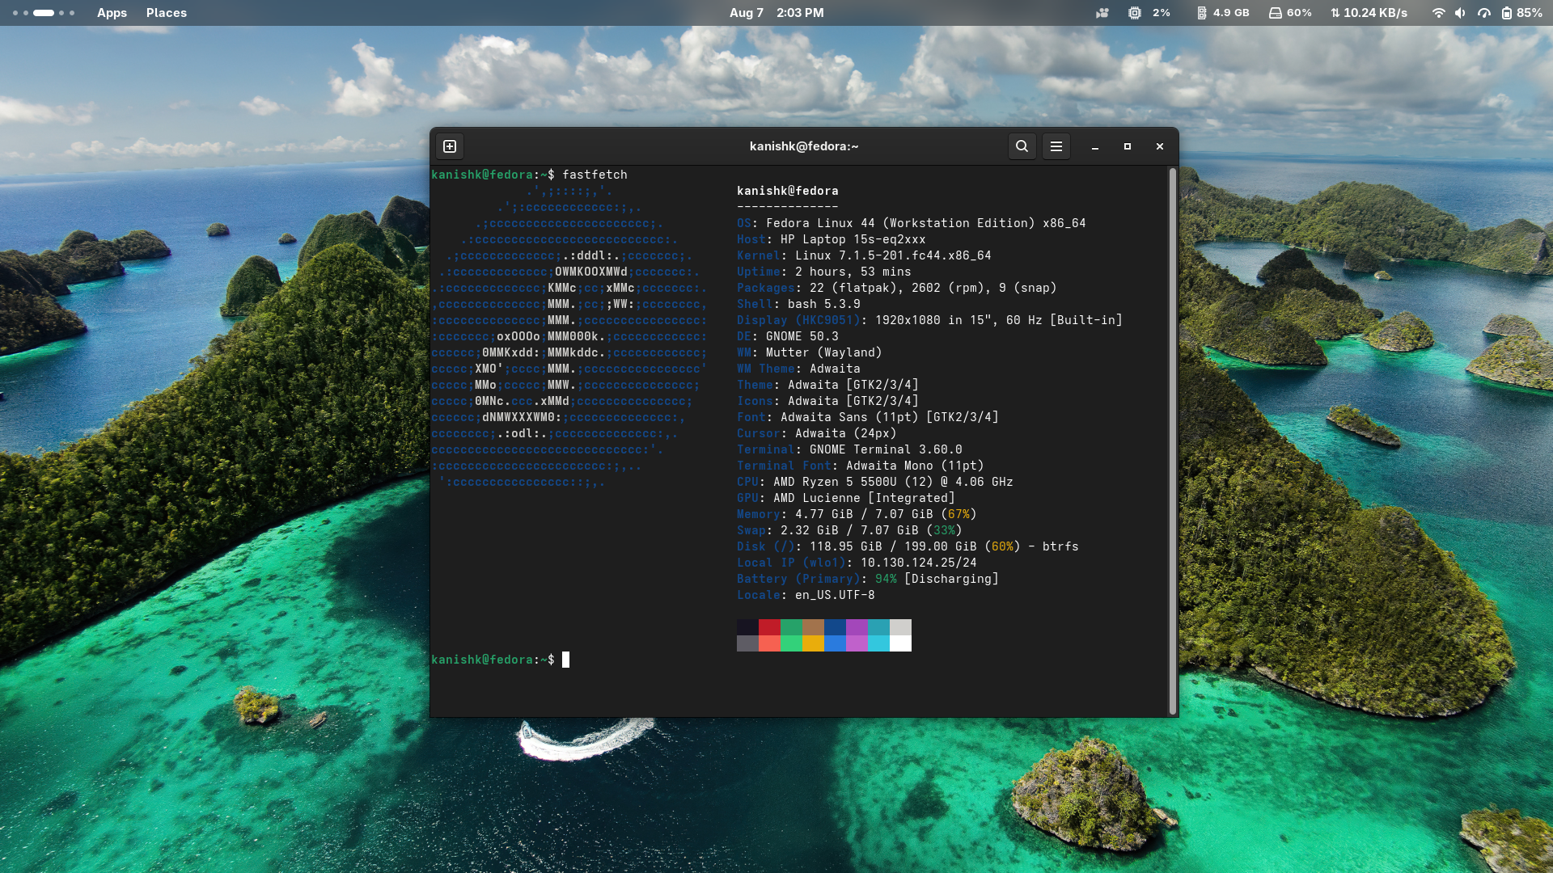Click the Host line HP Laptop 15s-eq2xxx
The width and height of the screenshot is (1553, 873).
(832, 239)
